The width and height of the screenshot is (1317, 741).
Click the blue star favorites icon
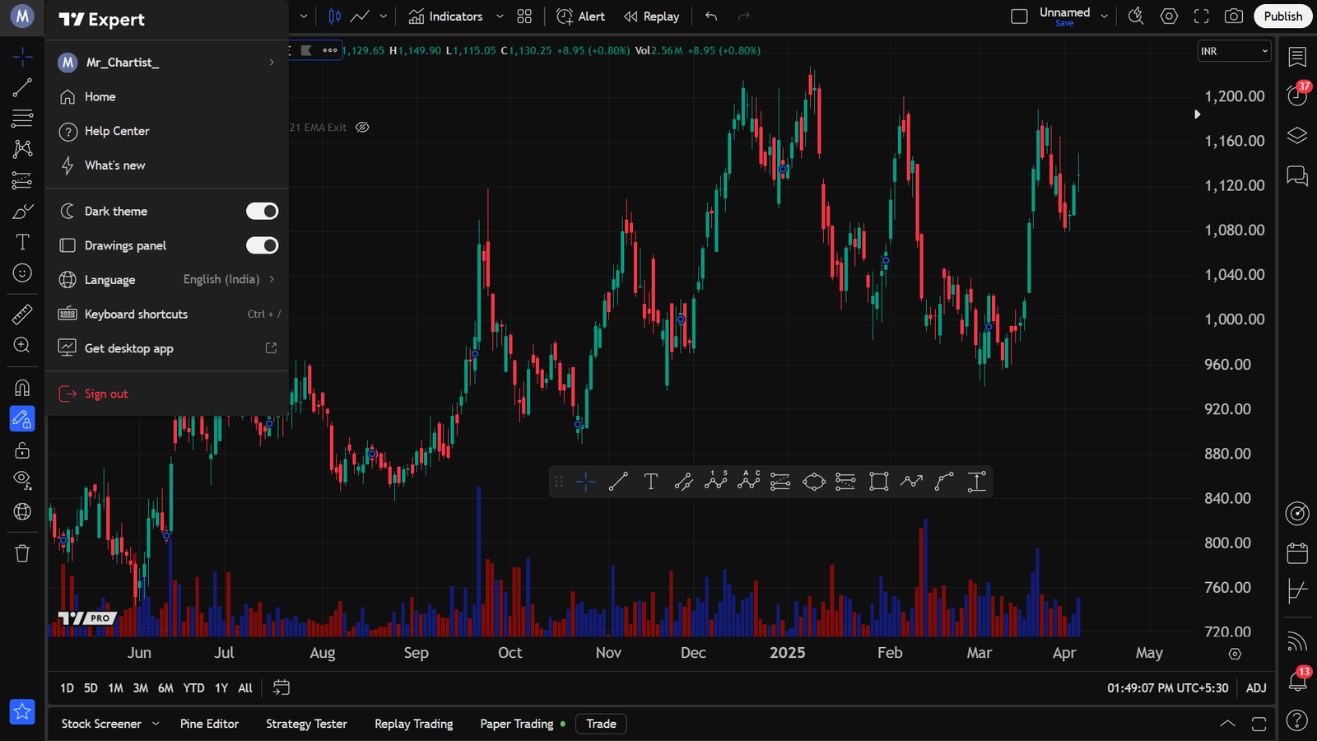pyautogui.click(x=22, y=712)
